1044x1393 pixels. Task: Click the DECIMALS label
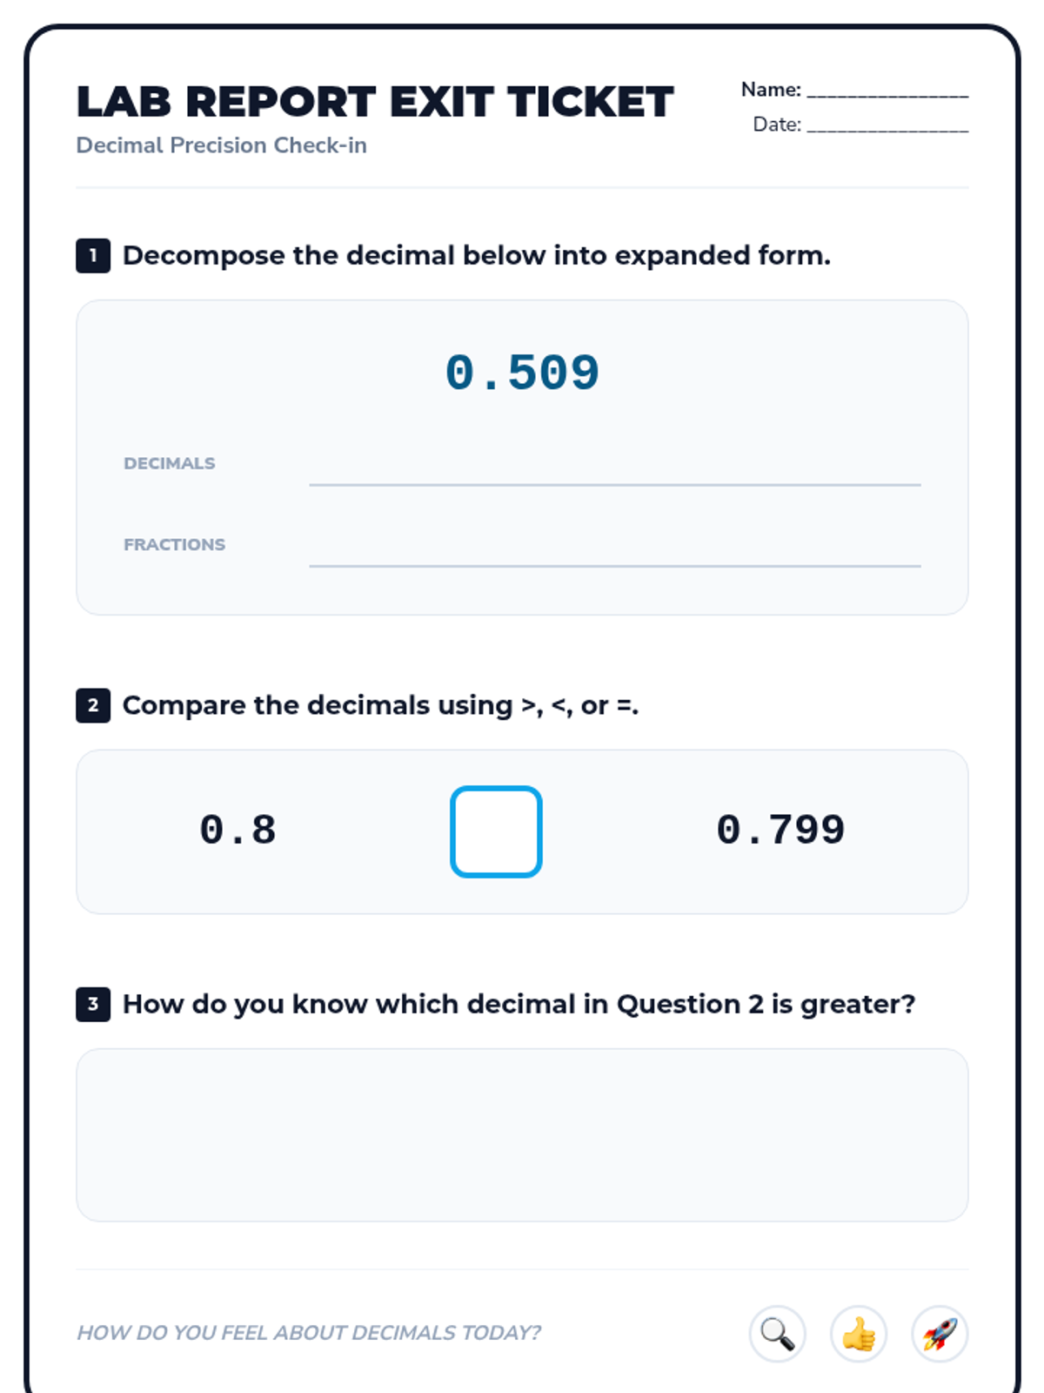(x=169, y=463)
